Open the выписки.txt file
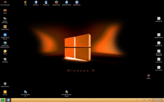The image size is (164, 102). tap(159, 44)
